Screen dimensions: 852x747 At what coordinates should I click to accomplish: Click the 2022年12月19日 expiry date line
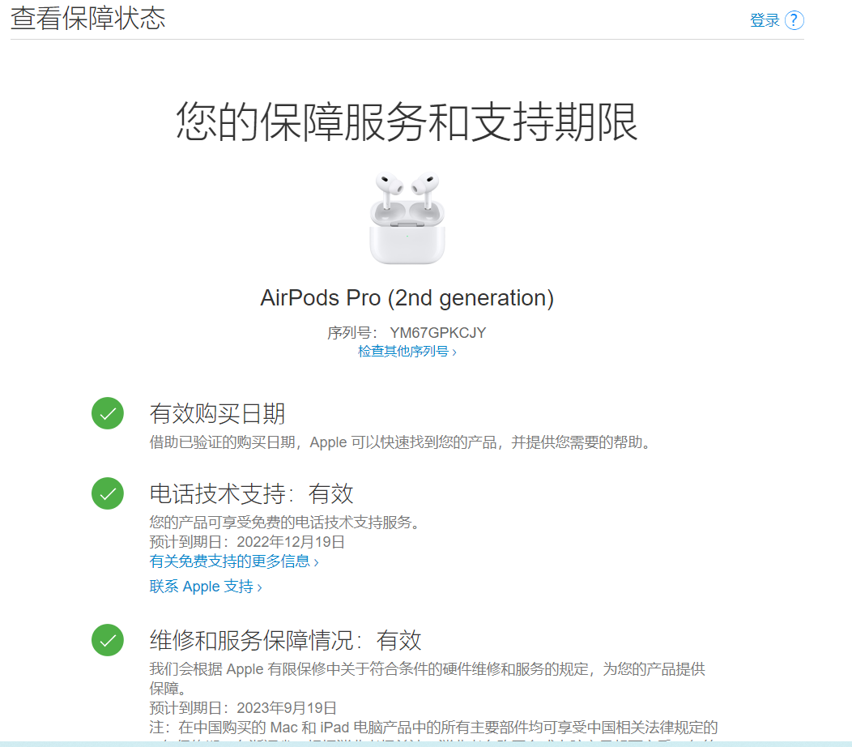[247, 542]
